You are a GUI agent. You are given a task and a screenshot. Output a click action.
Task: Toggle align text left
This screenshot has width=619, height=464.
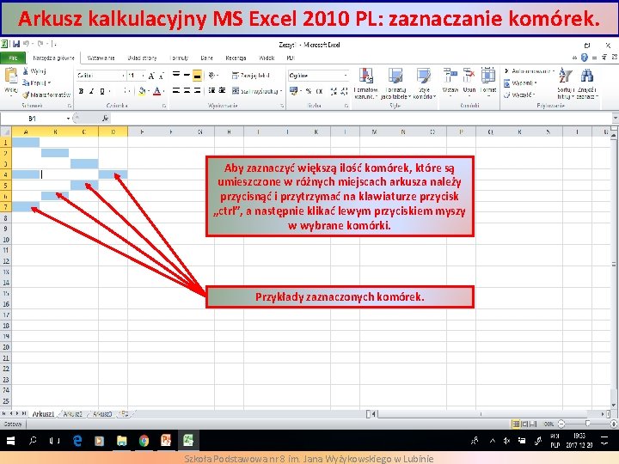coord(176,91)
